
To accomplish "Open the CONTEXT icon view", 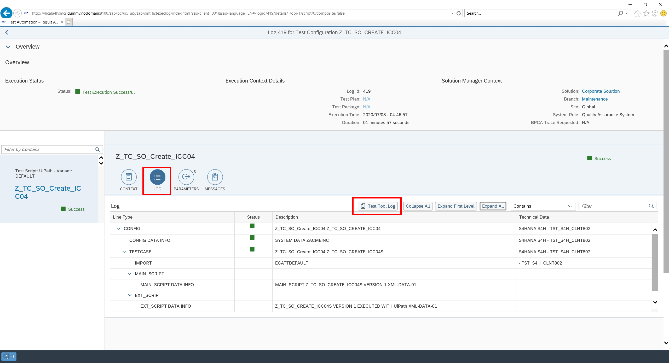I will click(129, 177).
